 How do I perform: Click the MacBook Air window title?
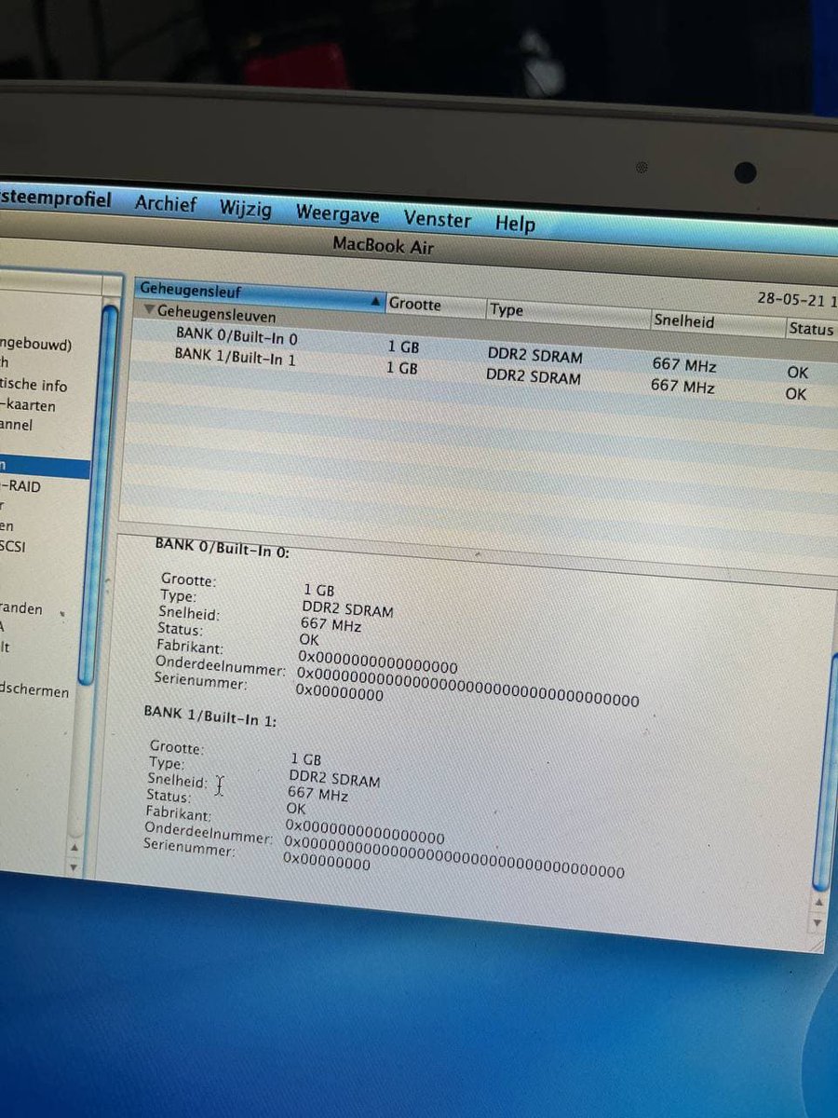tap(383, 247)
